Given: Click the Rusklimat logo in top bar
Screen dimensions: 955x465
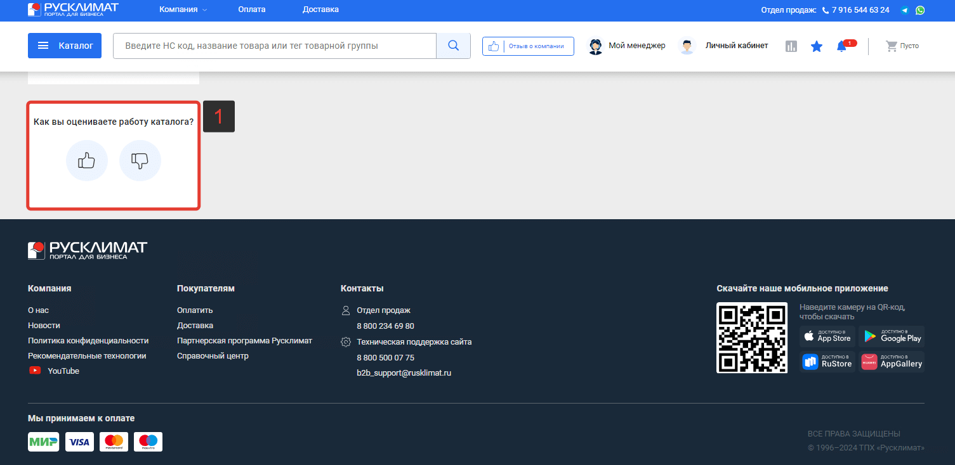Looking at the screenshot, I should [73, 10].
